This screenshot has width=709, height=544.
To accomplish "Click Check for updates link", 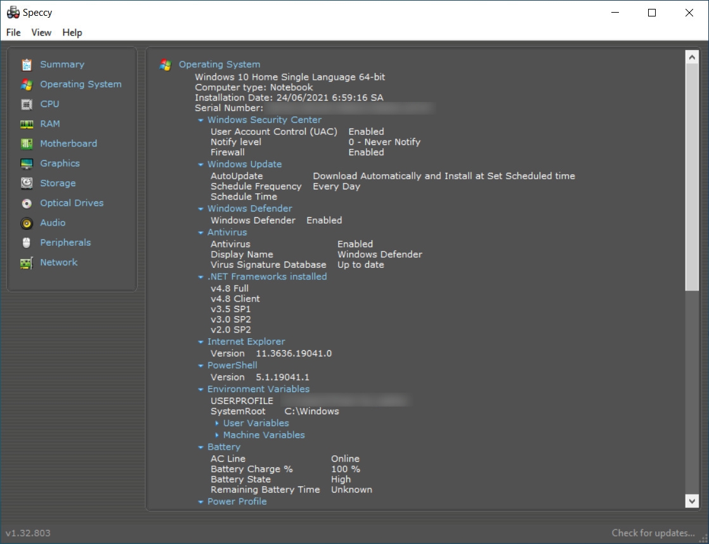I will coord(653,533).
